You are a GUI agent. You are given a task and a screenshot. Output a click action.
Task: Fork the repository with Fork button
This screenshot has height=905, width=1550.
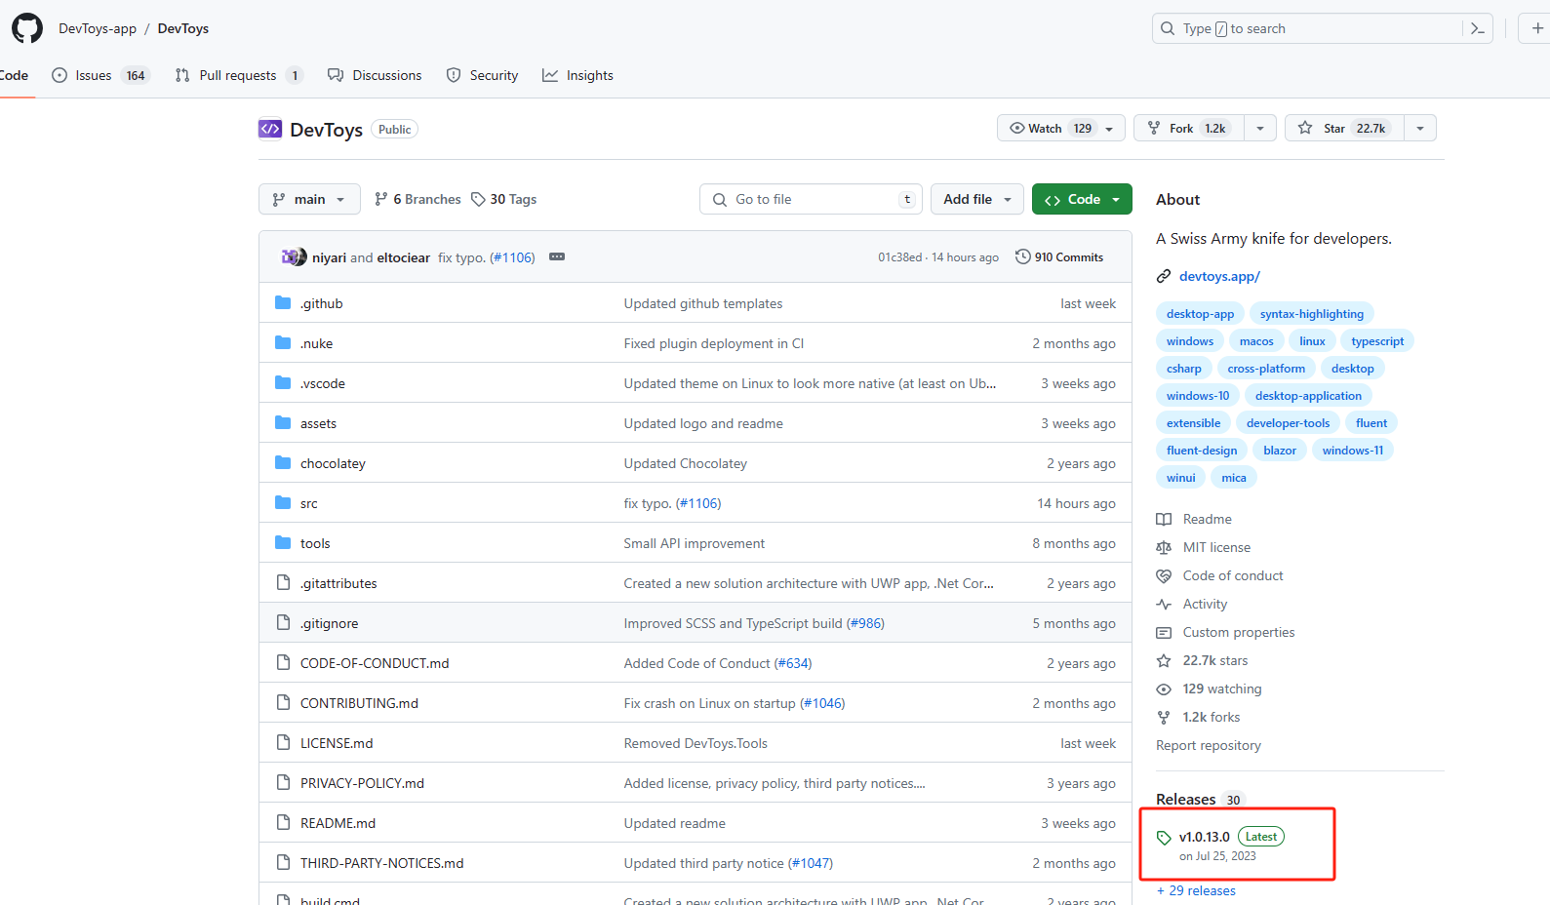(x=1189, y=128)
